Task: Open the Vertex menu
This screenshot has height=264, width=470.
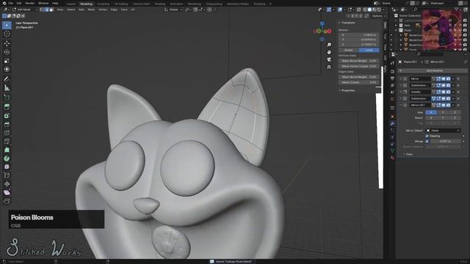Action: click(103, 10)
